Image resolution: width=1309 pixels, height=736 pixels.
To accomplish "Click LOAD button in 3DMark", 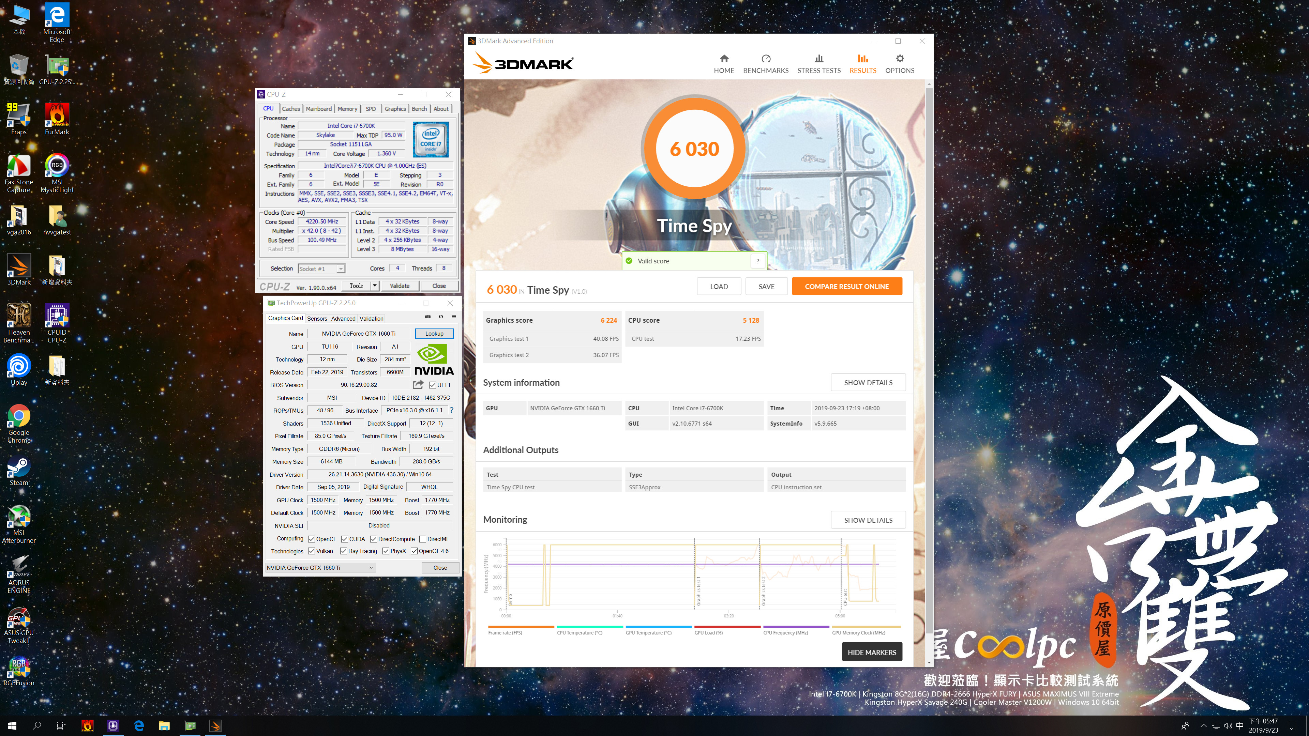I will (x=719, y=287).
